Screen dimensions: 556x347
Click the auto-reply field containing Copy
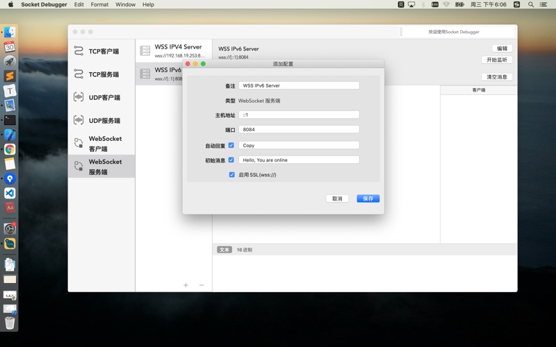pos(299,145)
